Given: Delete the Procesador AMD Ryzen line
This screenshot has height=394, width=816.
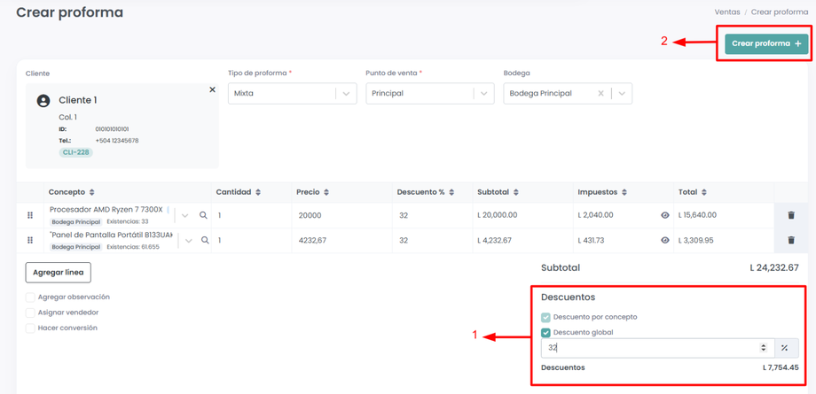Looking at the screenshot, I should click(791, 215).
